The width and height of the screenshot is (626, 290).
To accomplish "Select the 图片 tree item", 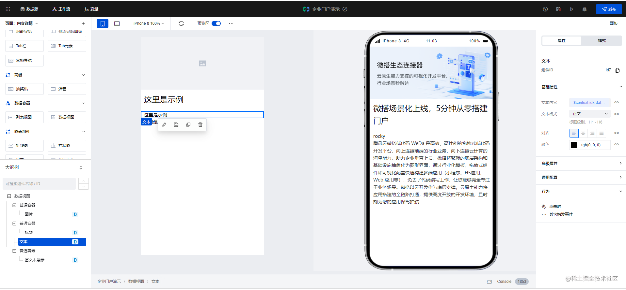I will (x=29, y=214).
